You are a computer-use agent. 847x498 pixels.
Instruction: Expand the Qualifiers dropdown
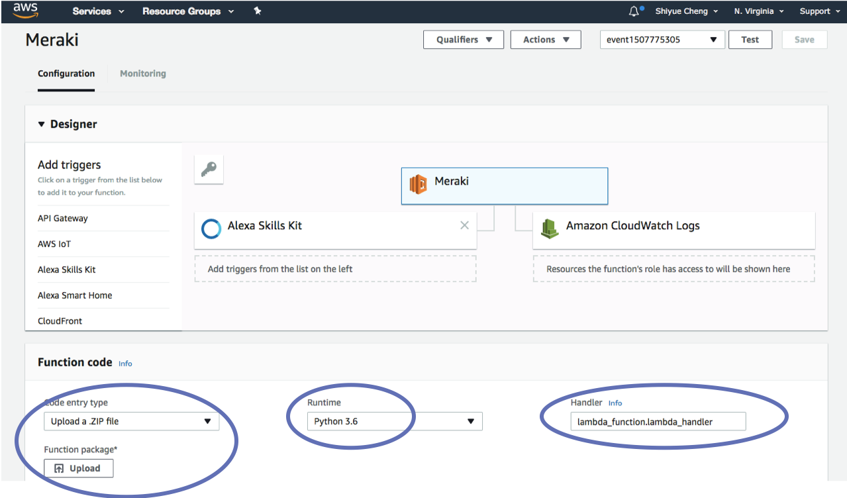click(x=463, y=39)
